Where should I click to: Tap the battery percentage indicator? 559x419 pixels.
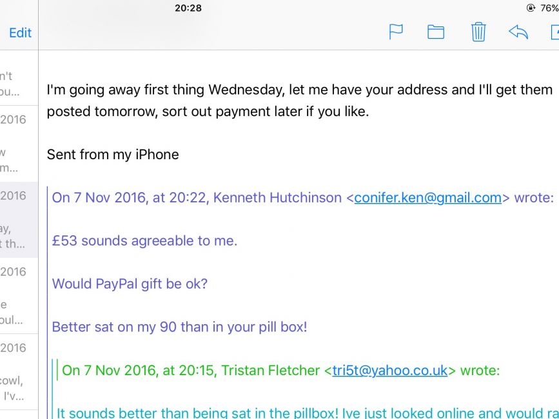[549, 8]
